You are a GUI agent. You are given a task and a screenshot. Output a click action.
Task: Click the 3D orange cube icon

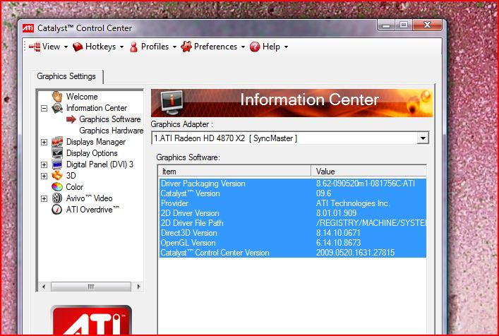click(x=57, y=176)
